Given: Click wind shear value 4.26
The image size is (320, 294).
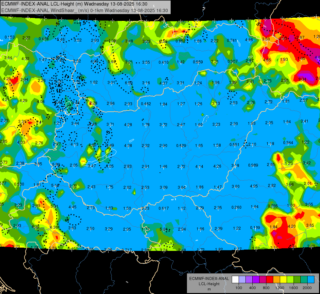Looking at the screenshot, I should pos(217,166).
